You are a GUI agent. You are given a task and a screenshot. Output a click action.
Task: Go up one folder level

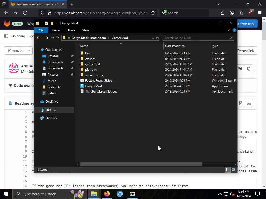58,38
